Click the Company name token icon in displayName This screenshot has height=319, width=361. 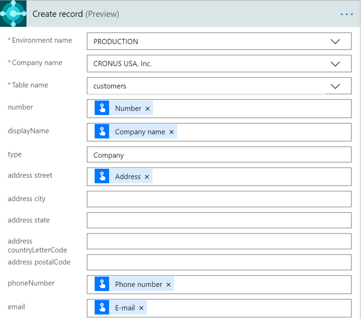pyautogui.click(x=102, y=131)
